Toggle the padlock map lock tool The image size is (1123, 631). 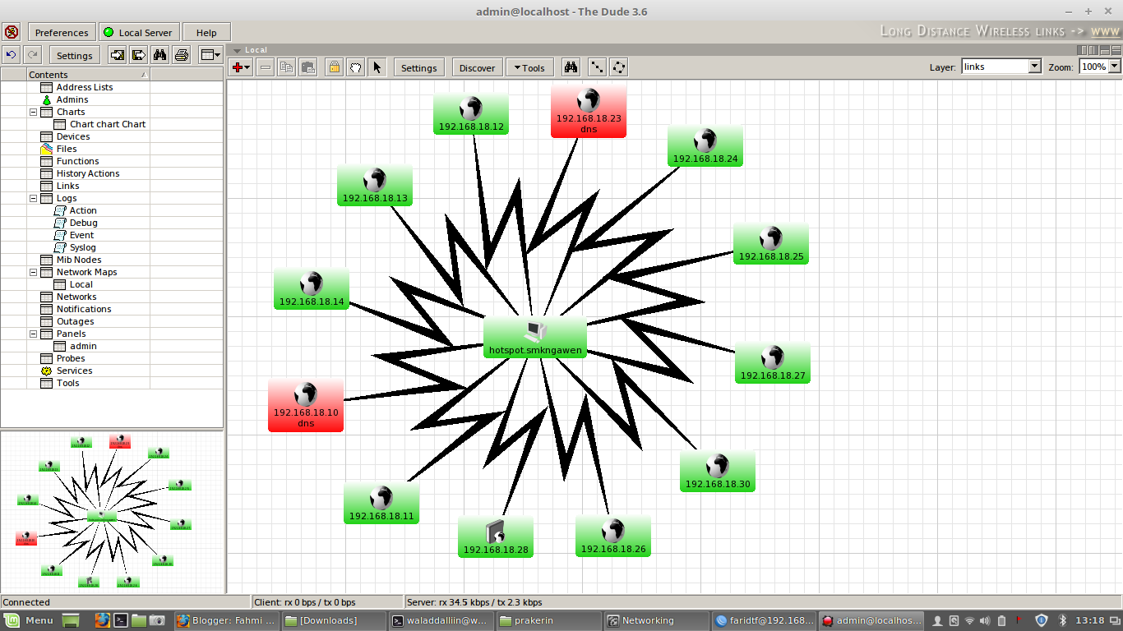point(334,67)
